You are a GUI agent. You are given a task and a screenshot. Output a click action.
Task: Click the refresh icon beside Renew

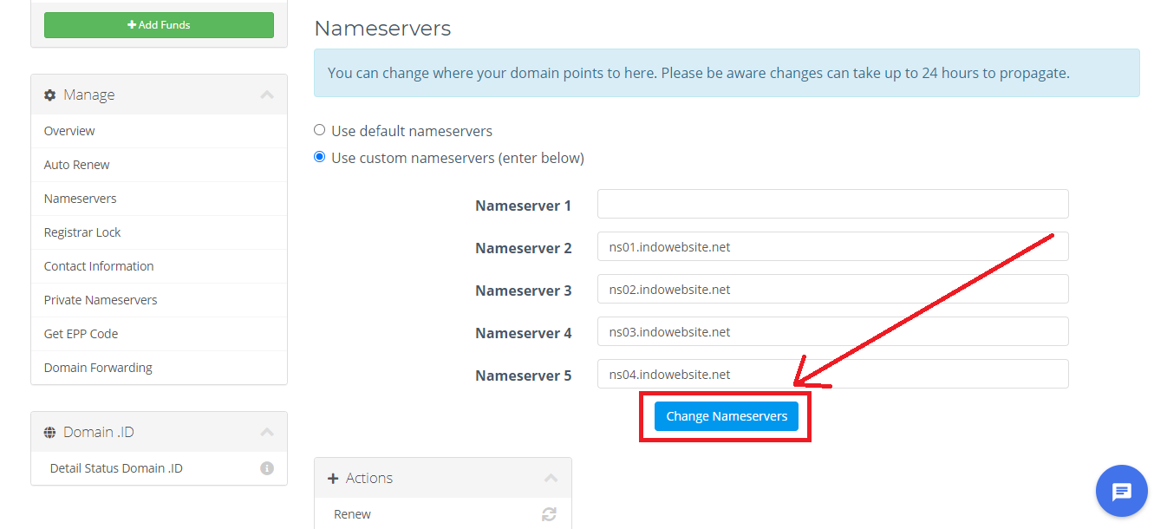[x=549, y=513]
